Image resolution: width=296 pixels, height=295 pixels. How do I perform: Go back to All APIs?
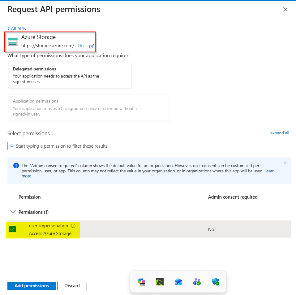tap(17, 29)
